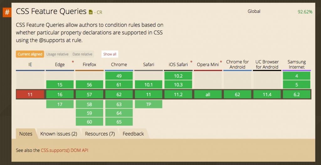Select the UC Browser 11.4 cell
321x165 pixels.
[267, 95]
